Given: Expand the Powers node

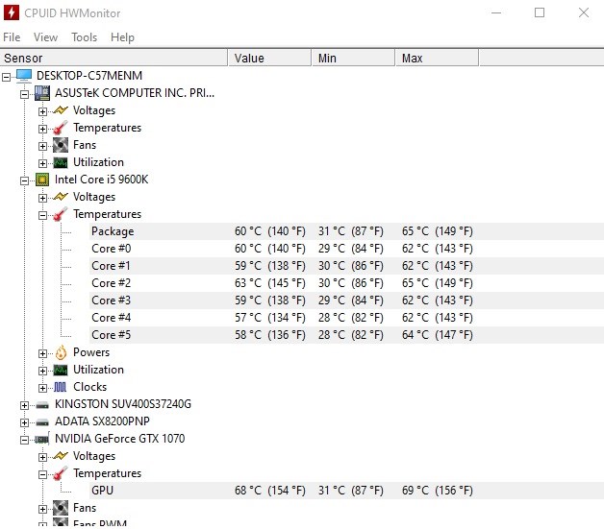Looking at the screenshot, I should 42,353.
